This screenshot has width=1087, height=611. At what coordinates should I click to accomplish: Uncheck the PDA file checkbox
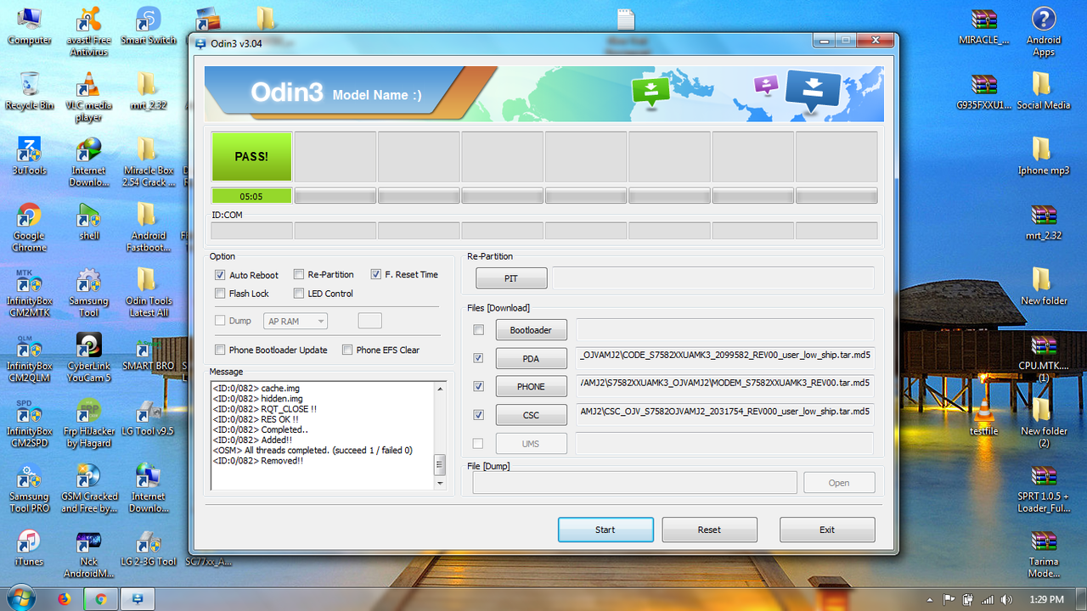(x=479, y=358)
